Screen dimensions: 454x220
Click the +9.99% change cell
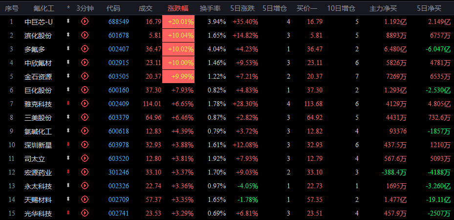[178, 76]
